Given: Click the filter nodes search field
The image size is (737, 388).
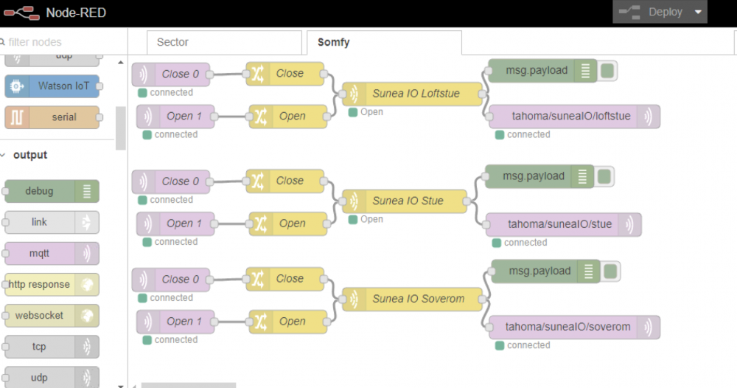Looking at the screenshot, I should click(x=63, y=42).
